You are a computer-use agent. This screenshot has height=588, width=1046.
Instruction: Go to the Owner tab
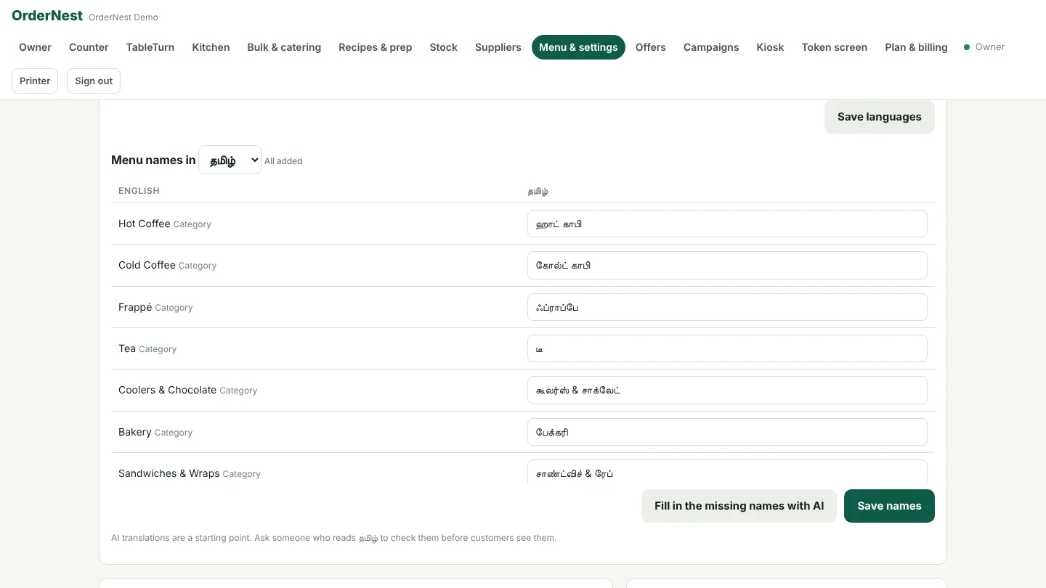point(35,47)
